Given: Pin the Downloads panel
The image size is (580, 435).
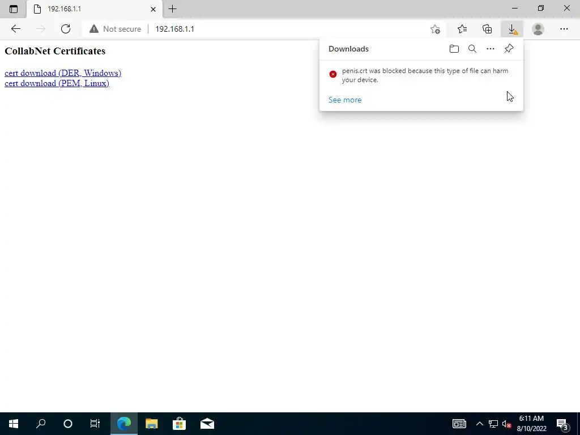Looking at the screenshot, I should (509, 49).
